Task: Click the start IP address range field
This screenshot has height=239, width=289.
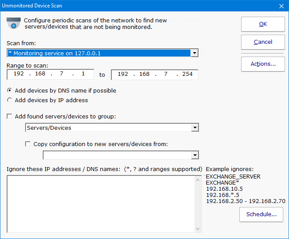Action: tap(50, 75)
